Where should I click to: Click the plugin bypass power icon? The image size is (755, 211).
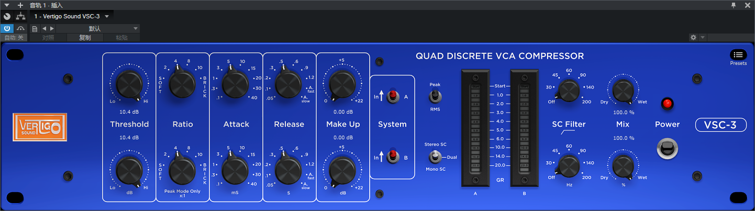pos(7,28)
